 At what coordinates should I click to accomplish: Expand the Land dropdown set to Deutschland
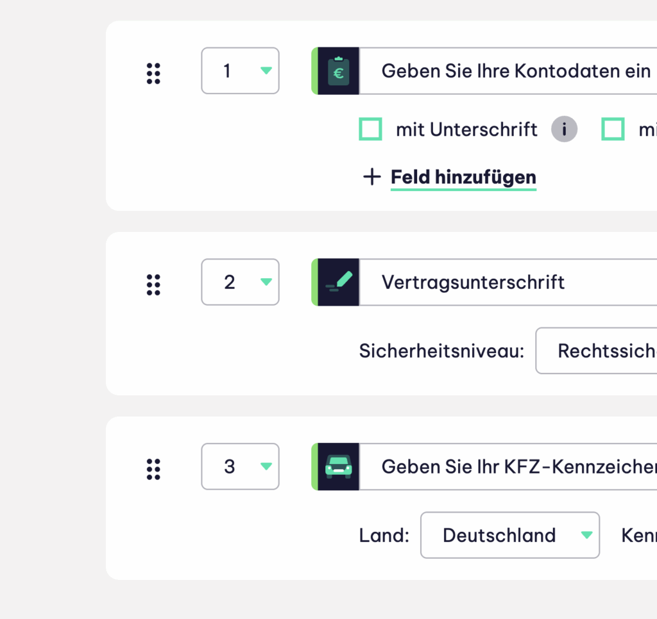[510, 535]
